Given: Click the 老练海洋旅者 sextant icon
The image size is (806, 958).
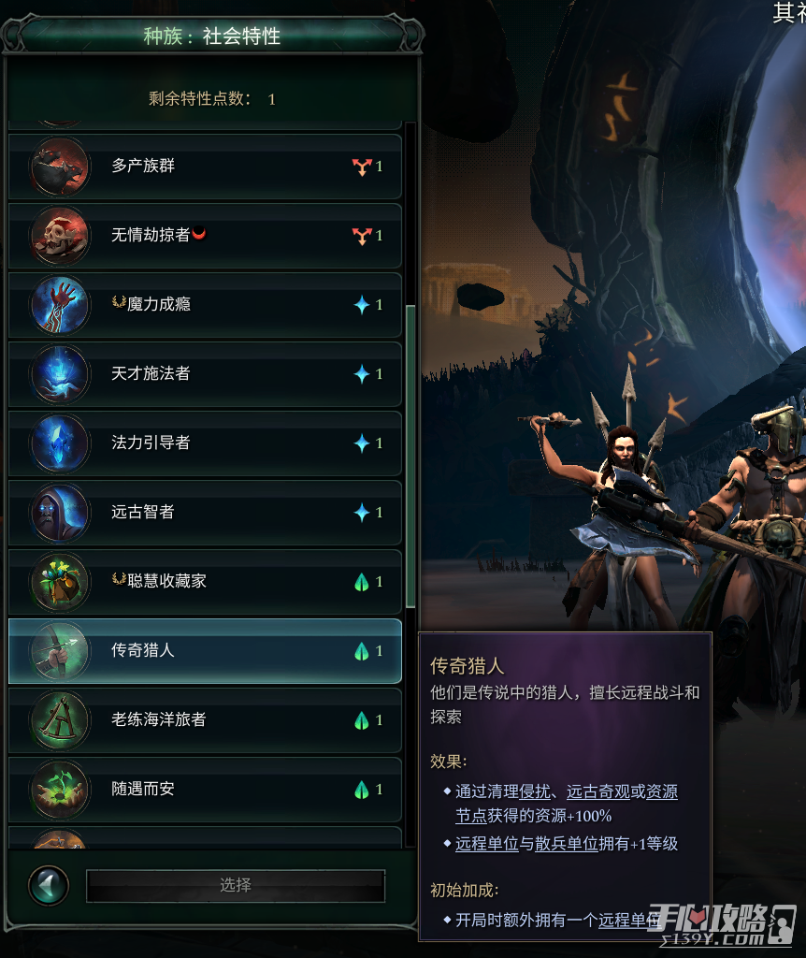Looking at the screenshot, I should click(x=59, y=720).
